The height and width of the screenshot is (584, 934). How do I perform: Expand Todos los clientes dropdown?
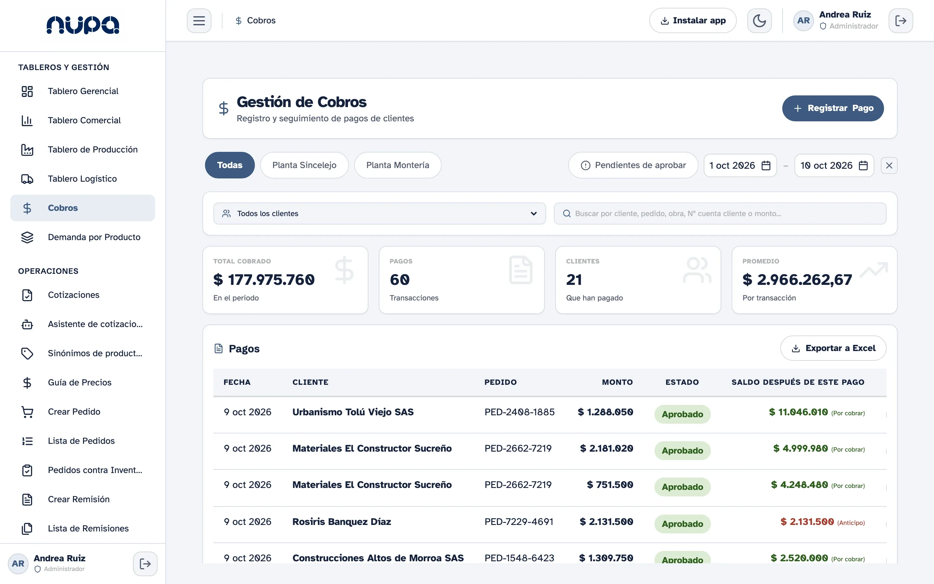click(x=379, y=213)
